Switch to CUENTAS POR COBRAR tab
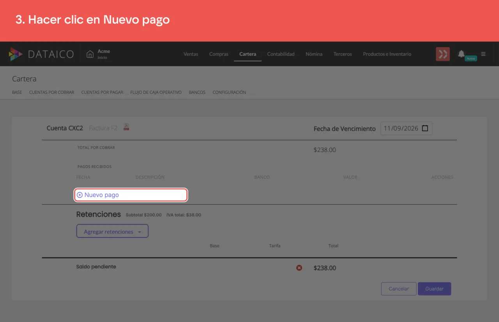Screen dimensions: 499x322 [51, 93]
